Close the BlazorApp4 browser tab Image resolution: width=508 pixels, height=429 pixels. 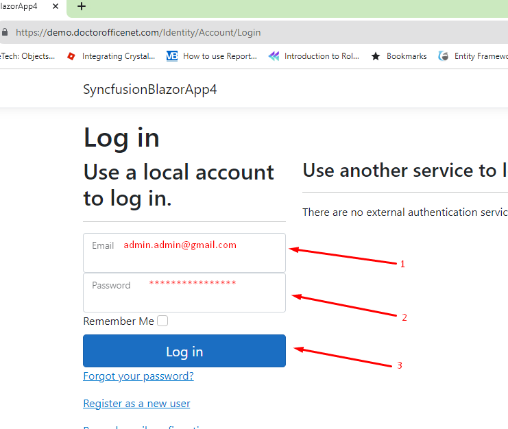click(56, 7)
